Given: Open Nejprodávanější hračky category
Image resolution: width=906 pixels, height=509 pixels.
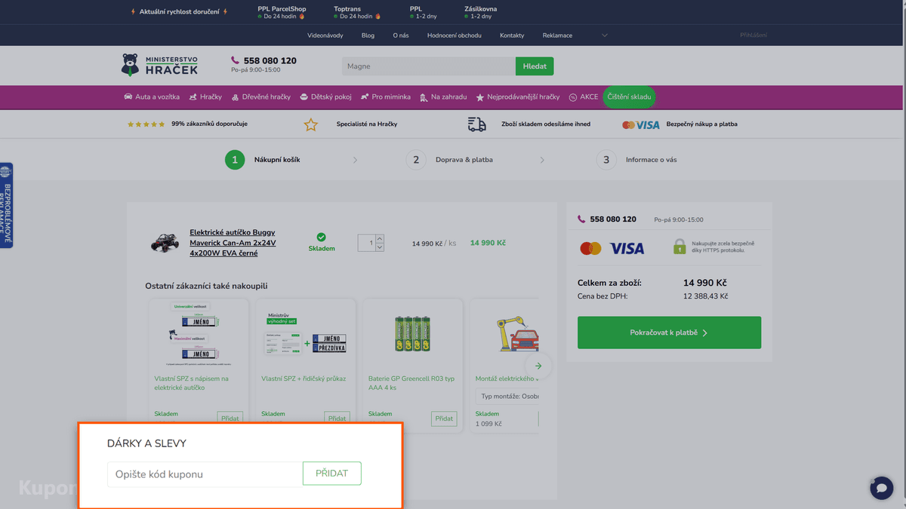Looking at the screenshot, I should coord(518,97).
